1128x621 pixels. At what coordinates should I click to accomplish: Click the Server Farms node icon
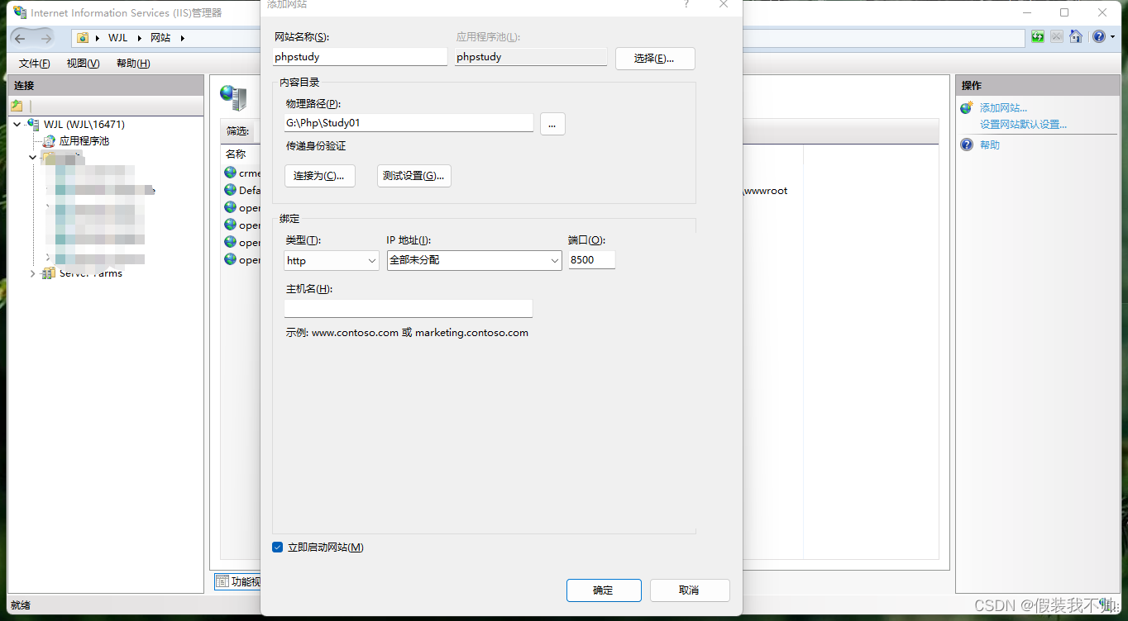point(49,273)
